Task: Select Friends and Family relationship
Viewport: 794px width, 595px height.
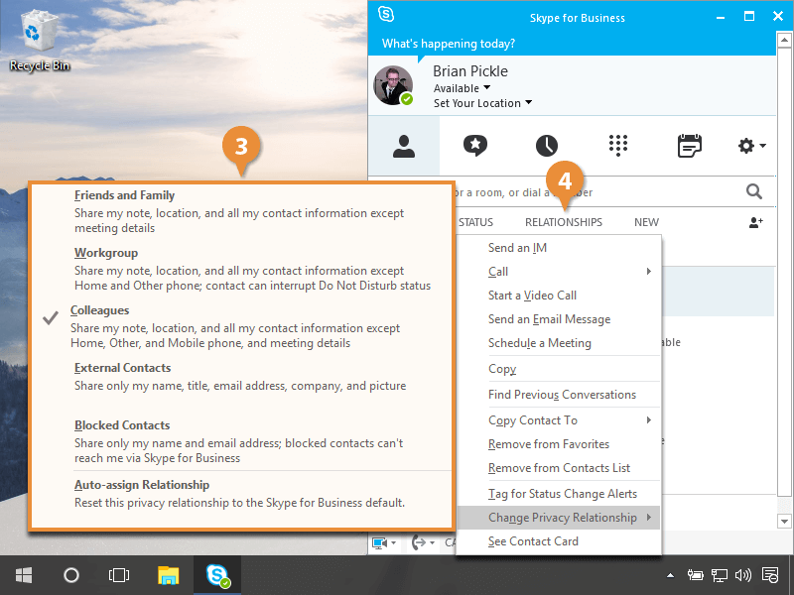Action: pos(124,195)
